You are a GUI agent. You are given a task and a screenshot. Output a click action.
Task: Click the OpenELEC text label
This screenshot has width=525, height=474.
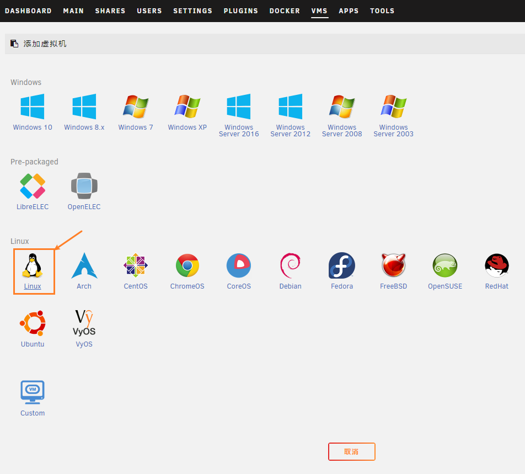tap(84, 207)
